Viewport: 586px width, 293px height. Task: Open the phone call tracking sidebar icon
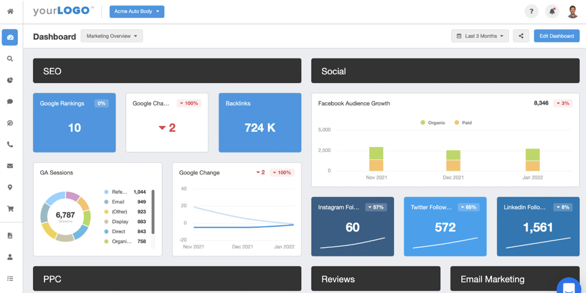10,144
